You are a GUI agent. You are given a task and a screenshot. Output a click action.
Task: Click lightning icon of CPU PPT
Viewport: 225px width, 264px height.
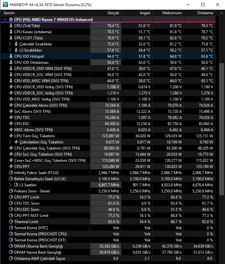11,167
